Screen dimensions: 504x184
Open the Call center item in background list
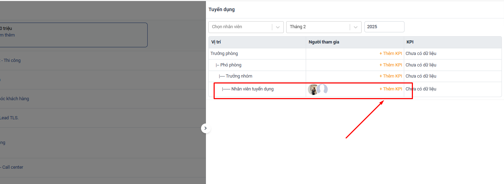click(12, 167)
